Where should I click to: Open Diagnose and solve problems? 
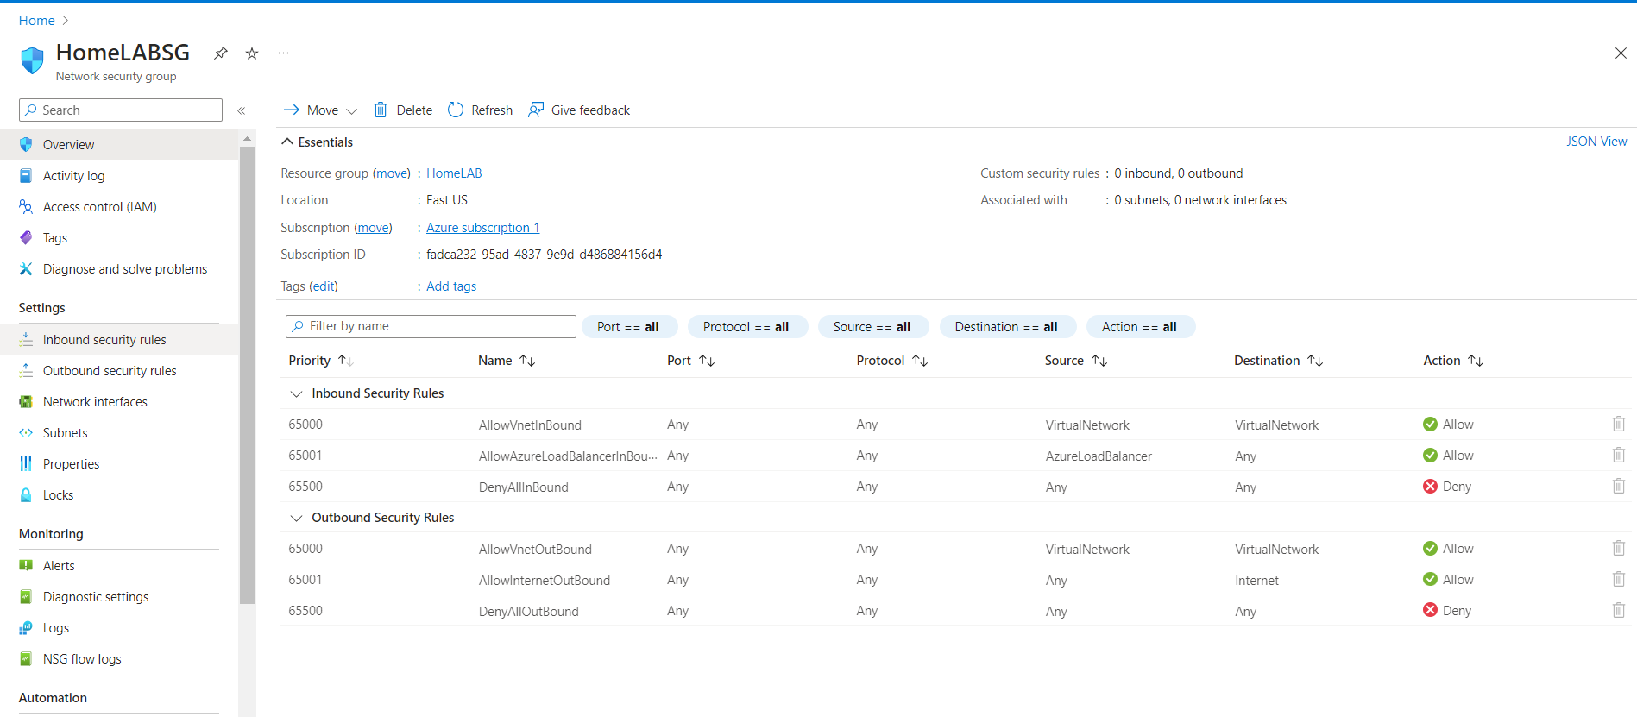[119, 269]
